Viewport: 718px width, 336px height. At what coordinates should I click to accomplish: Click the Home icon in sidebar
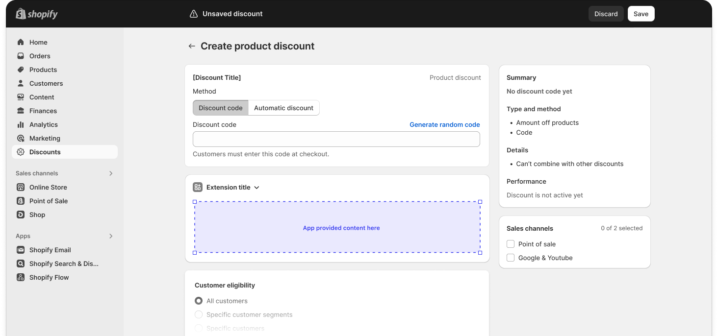21,42
